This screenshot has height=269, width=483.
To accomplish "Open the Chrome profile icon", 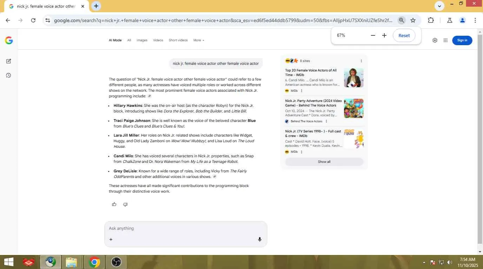I will point(462,20).
